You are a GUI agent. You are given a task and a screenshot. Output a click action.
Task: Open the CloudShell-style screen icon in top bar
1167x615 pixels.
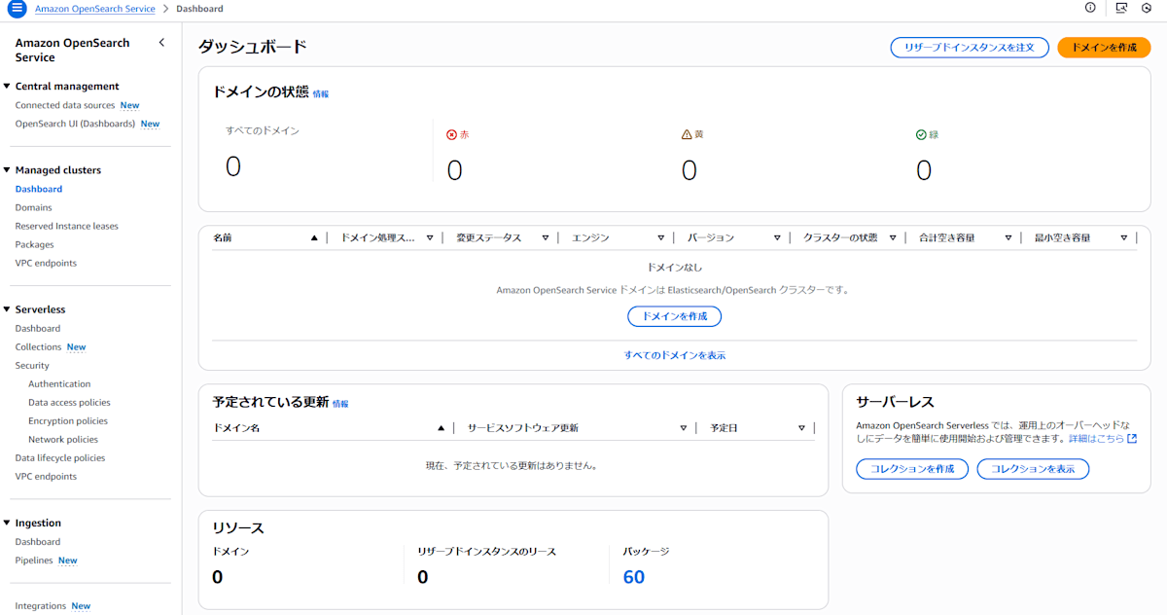(x=1121, y=8)
